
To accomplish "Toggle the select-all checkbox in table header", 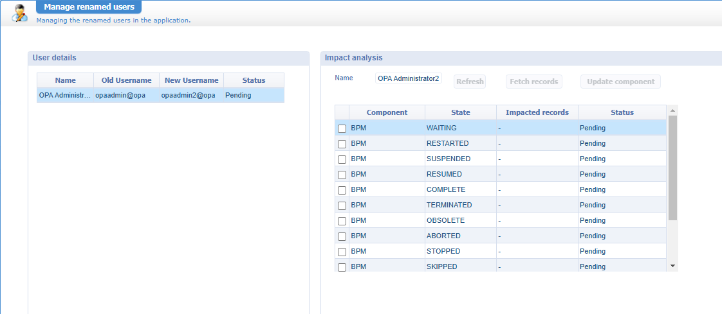I will coord(342,112).
